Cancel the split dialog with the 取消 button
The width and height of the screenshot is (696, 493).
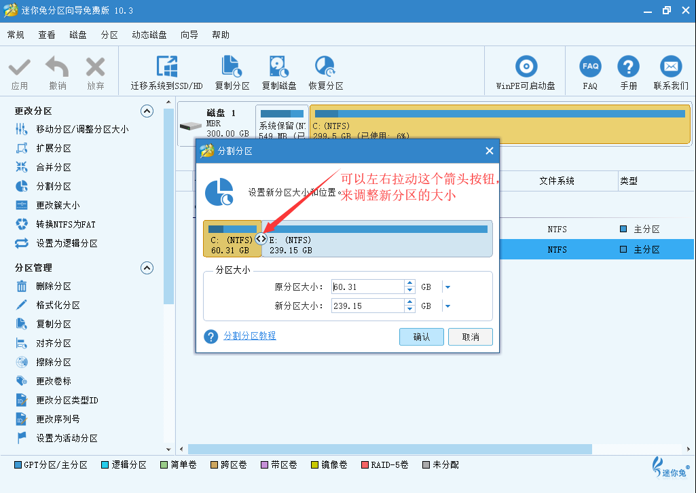click(470, 337)
